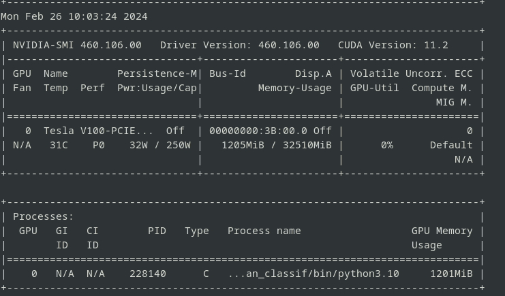The width and height of the screenshot is (505, 296).
Task: Click the Persistence-M column header
Action: tap(157, 73)
